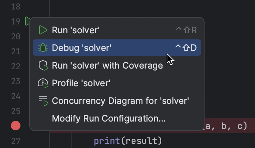Select the Debug 'solver' menu entry

[x=82, y=48]
